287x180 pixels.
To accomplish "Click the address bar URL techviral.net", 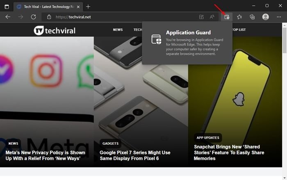I will click(x=73, y=17).
